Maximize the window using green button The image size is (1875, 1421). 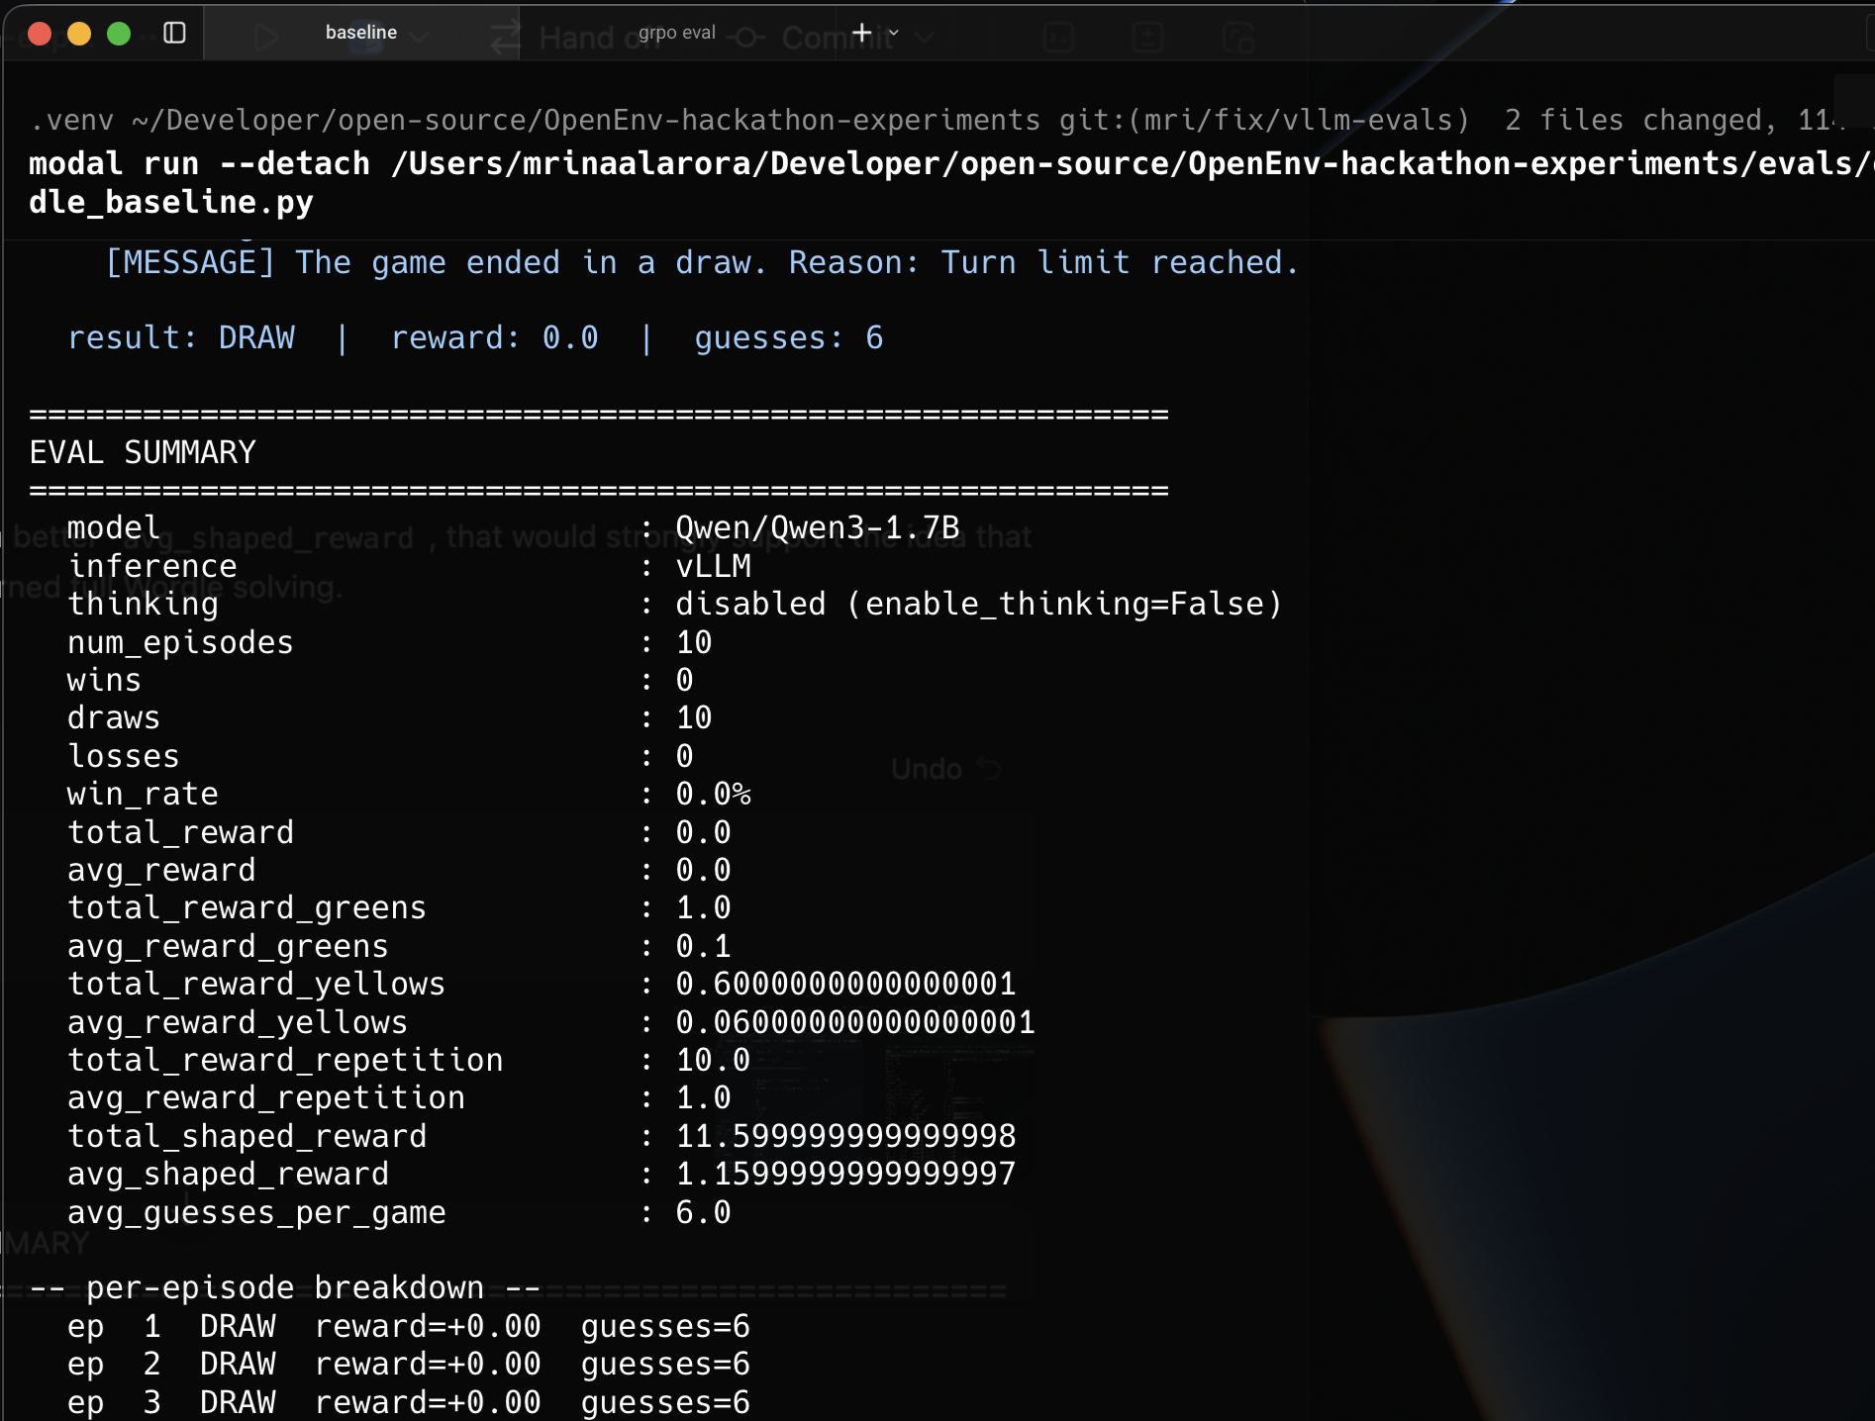coord(119,34)
